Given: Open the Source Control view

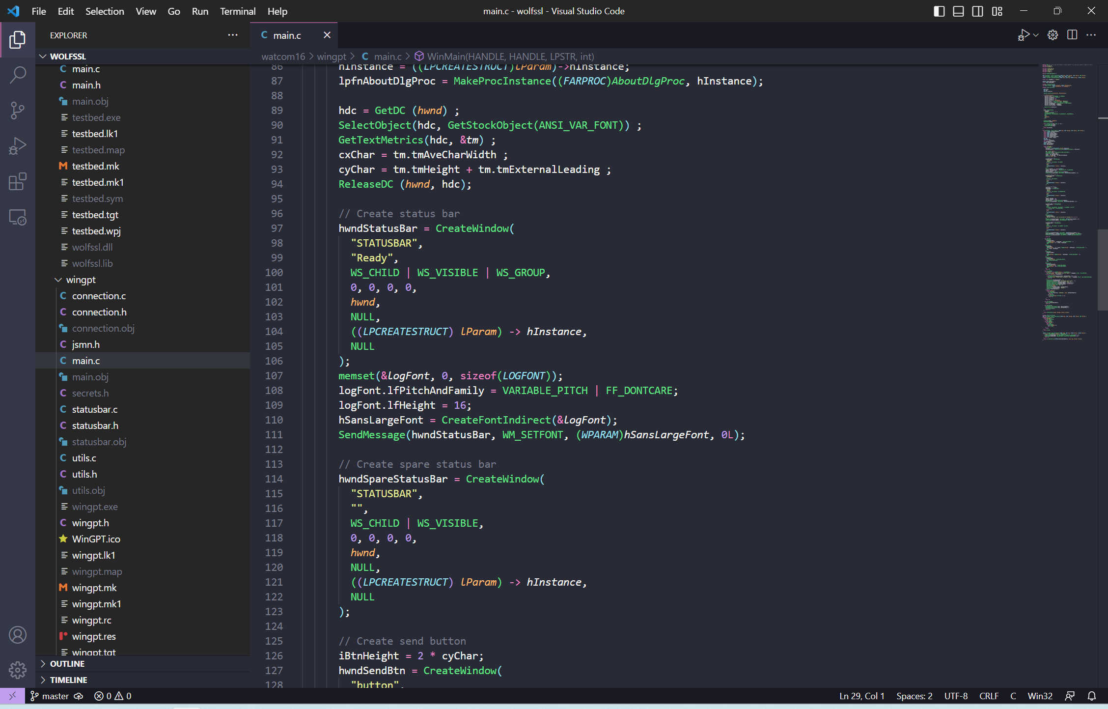Looking at the screenshot, I should [x=18, y=111].
